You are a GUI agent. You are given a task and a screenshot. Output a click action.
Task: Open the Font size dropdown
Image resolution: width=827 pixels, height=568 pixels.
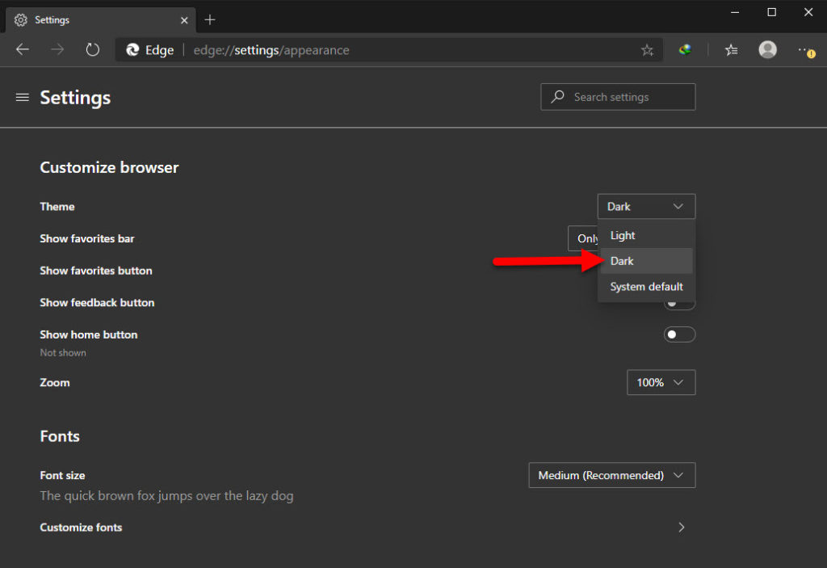pyautogui.click(x=611, y=475)
